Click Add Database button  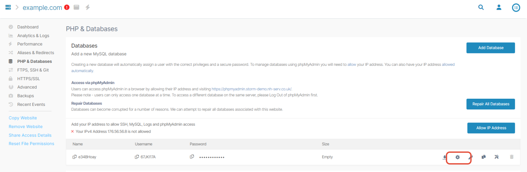click(x=490, y=48)
